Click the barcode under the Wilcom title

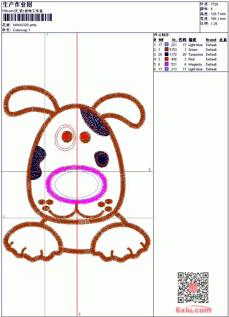27,17
